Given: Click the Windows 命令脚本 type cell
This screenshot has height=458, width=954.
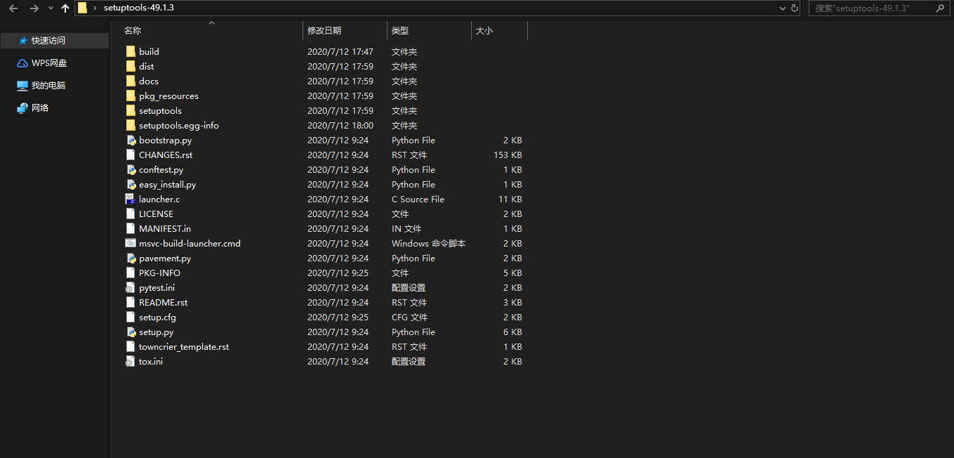Looking at the screenshot, I should click(428, 243).
